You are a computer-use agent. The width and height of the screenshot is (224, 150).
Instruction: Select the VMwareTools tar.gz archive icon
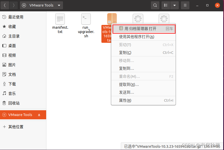click(x=112, y=19)
